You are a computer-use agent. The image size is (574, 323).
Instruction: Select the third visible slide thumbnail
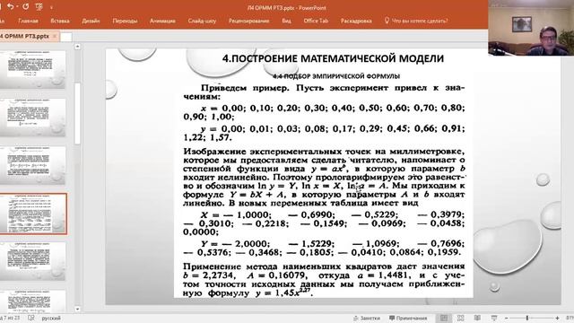pos(33,165)
